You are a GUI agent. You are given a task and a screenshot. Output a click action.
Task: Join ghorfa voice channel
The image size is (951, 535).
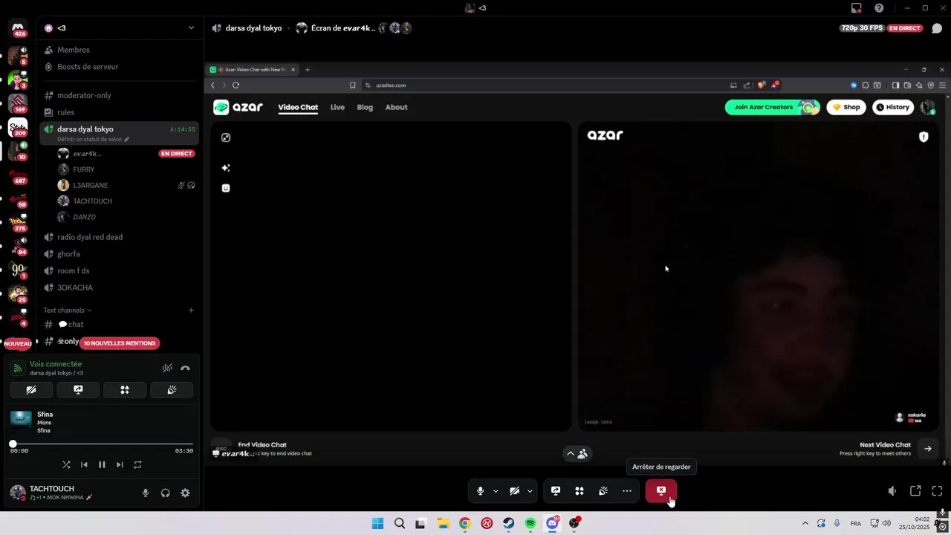(x=119, y=254)
